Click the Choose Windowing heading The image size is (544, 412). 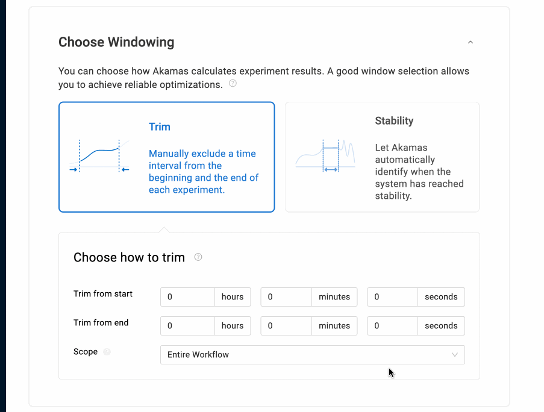point(116,42)
